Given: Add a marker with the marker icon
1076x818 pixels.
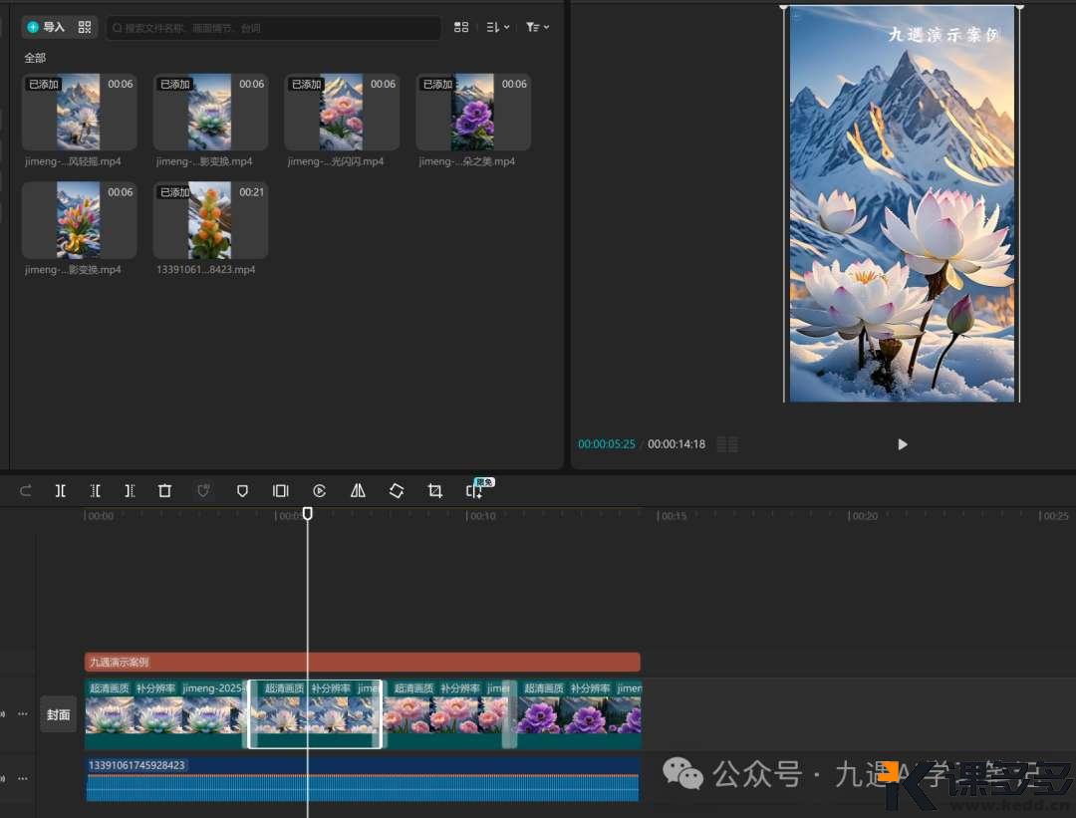Looking at the screenshot, I should [x=242, y=490].
